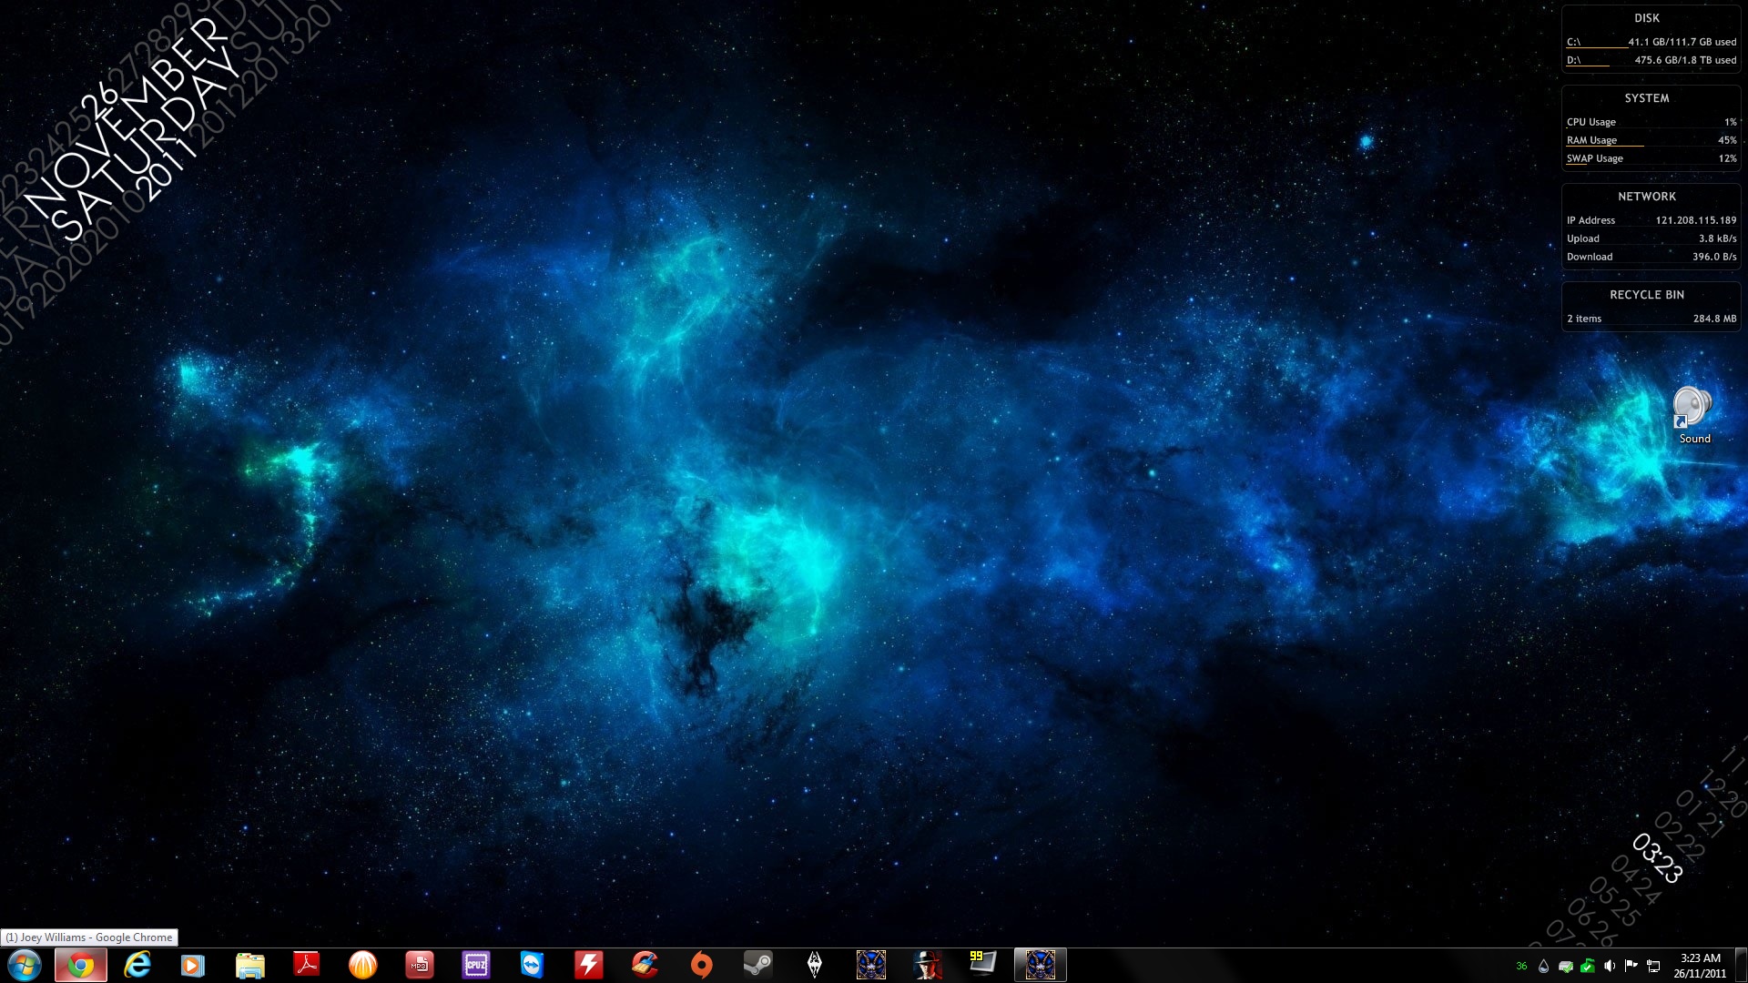Open Windows Explorer folder icon

coord(249,965)
